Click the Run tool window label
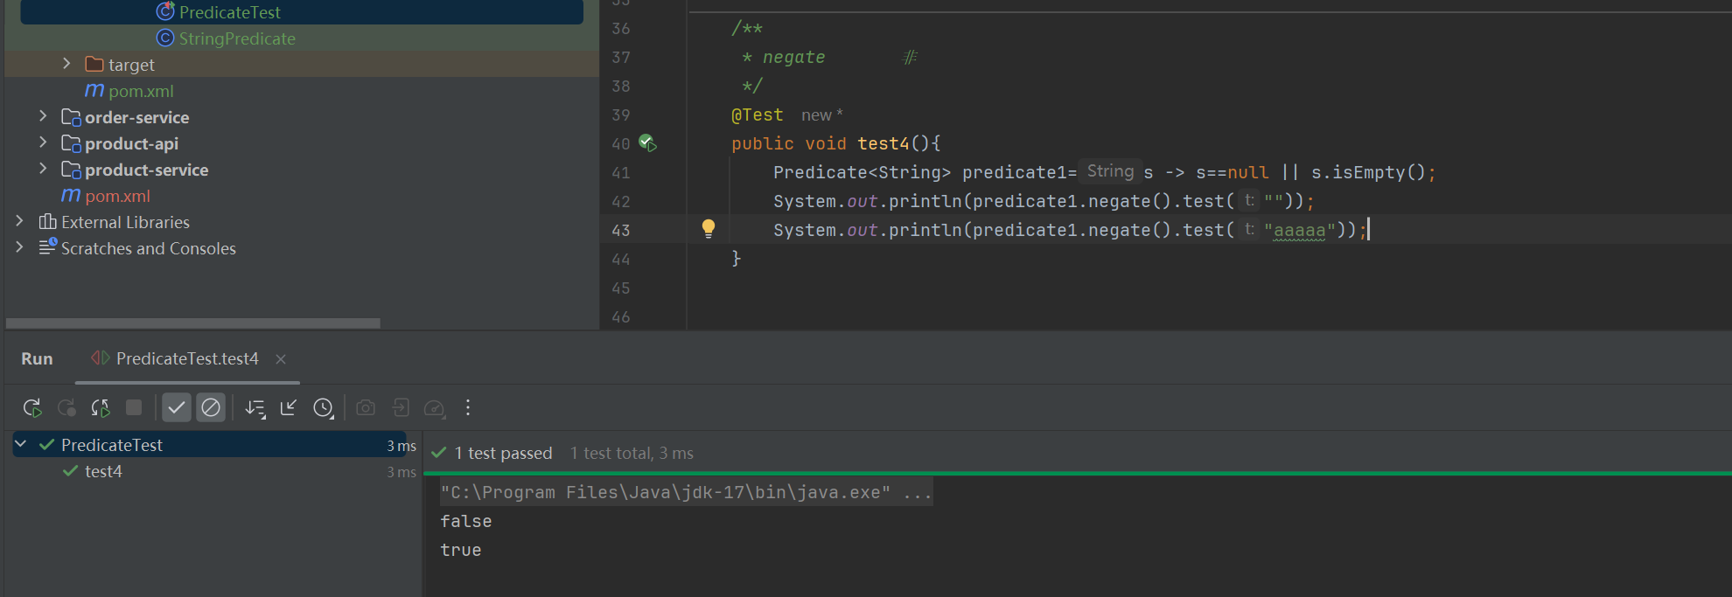Image resolution: width=1732 pixels, height=597 pixels. pyautogui.click(x=37, y=358)
